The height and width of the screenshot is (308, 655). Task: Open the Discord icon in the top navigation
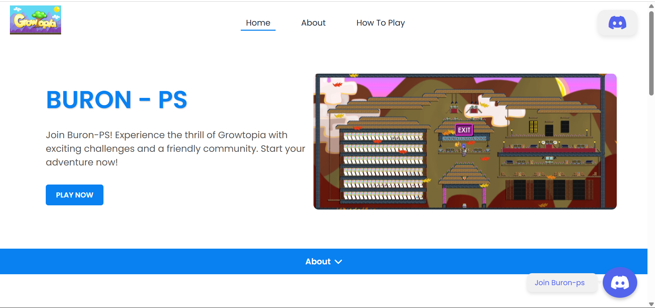coord(617,23)
